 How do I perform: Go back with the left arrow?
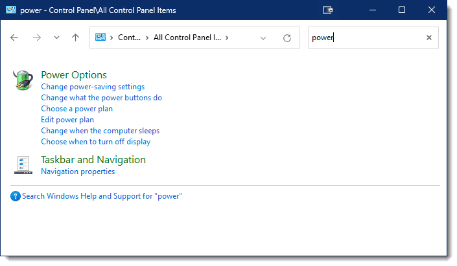coord(14,38)
